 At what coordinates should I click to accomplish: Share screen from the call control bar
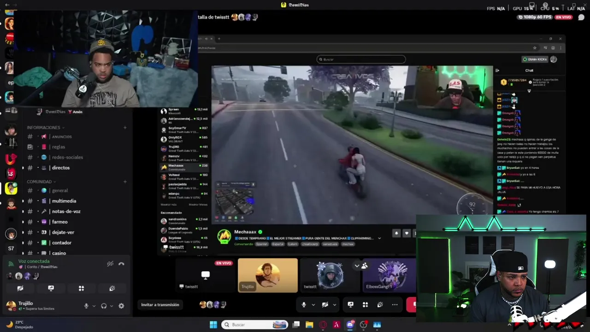[350, 305]
